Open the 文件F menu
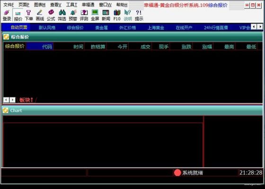Viewport: 265px width, 189px height. [x=9, y=5]
